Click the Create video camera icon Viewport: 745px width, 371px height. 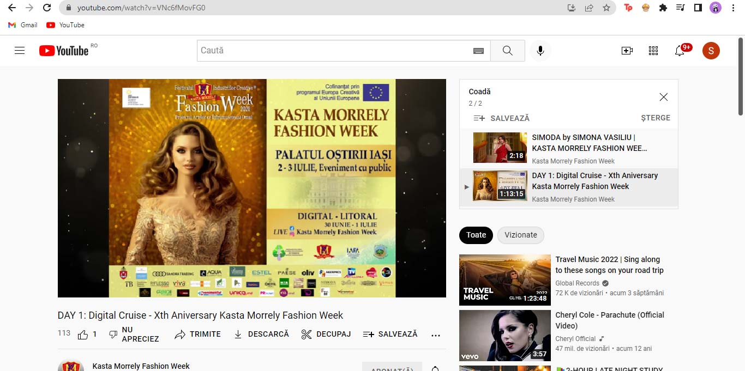tap(627, 51)
